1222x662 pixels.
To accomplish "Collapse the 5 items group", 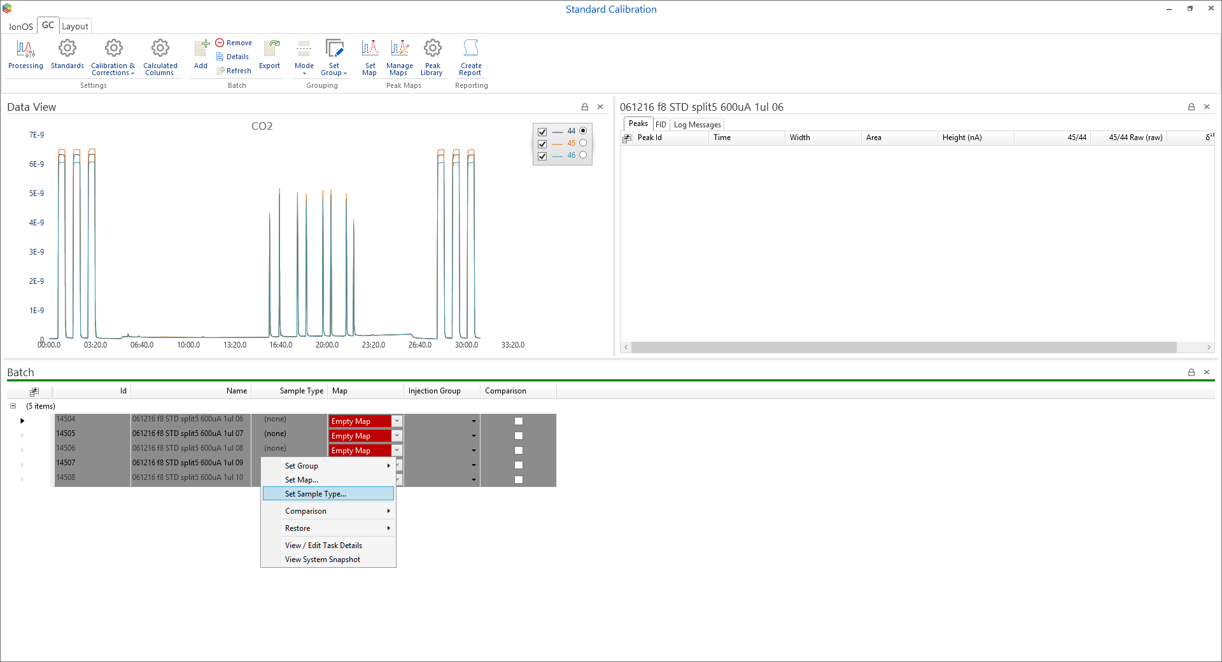I will pos(13,406).
